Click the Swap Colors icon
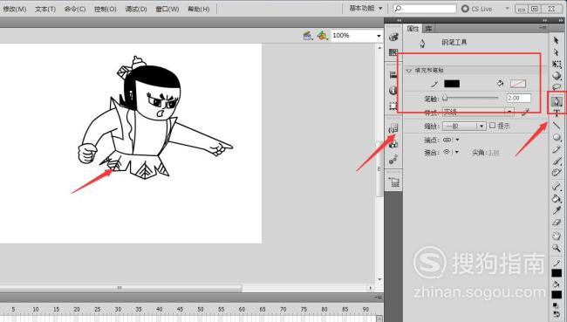567x322 pixels. point(557,315)
